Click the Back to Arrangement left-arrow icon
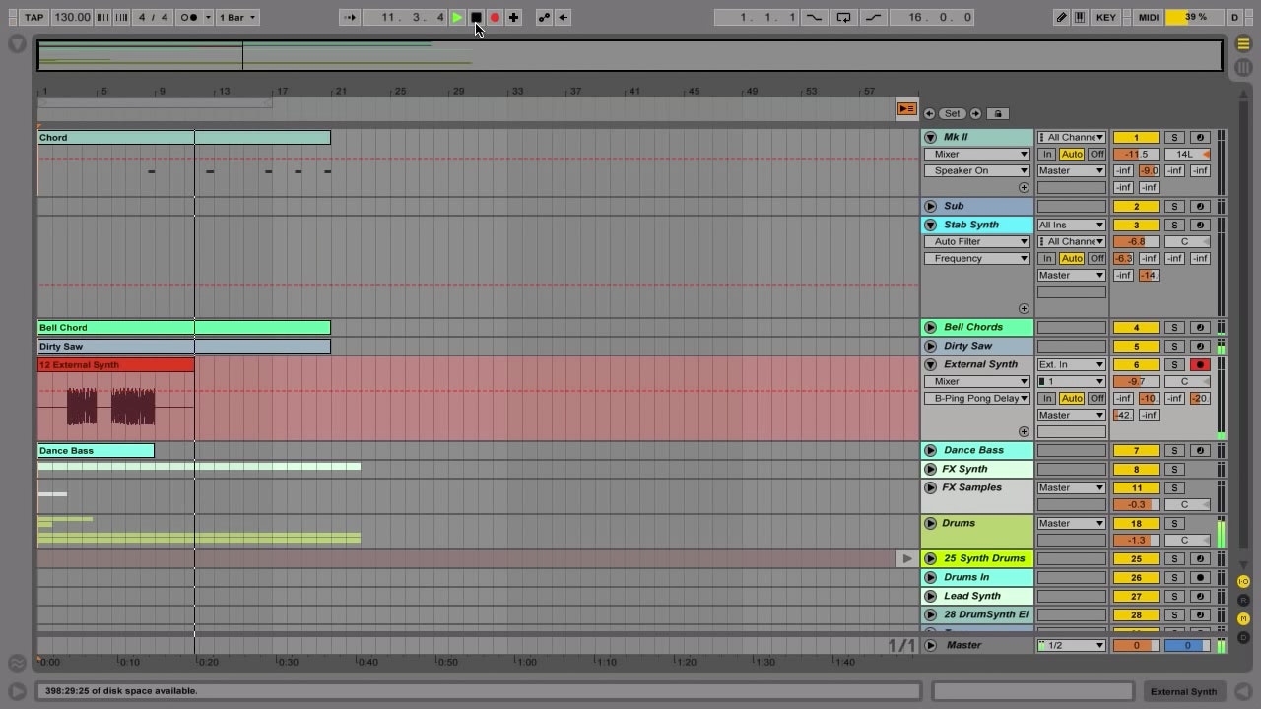The width and height of the screenshot is (1261, 709). tap(562, 17)
